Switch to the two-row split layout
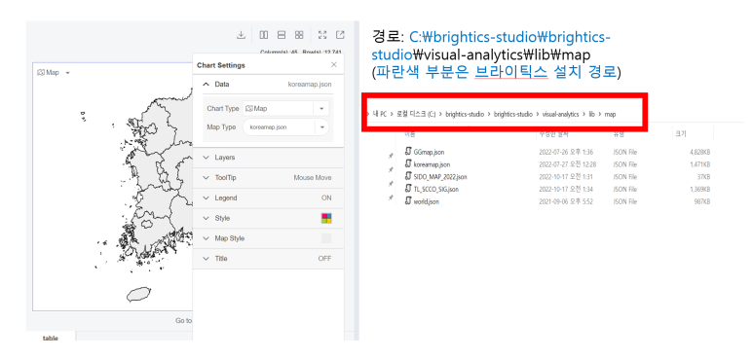753x359 pixels. pos(282,35)
